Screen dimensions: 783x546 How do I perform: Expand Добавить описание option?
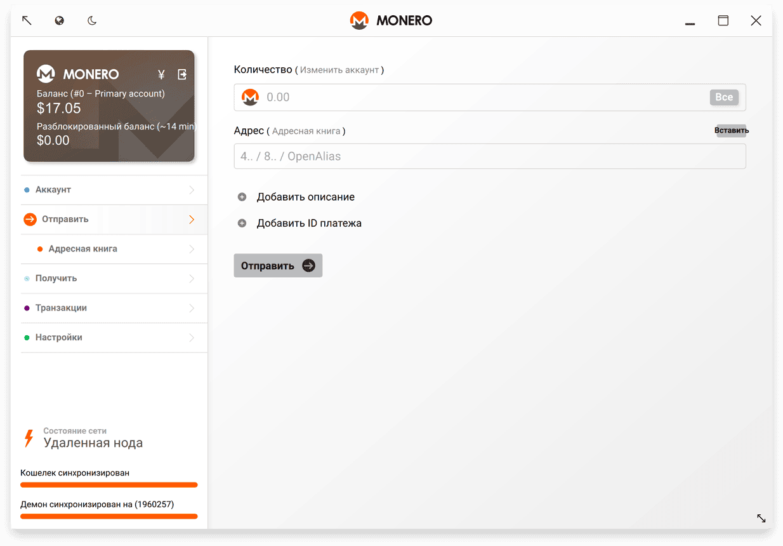(306, 197)
